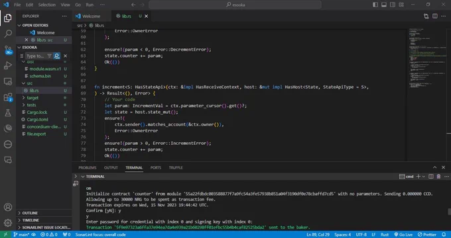Switch to the Welcome editor tab
Screen dimensions: 451x238
point(92,17)
